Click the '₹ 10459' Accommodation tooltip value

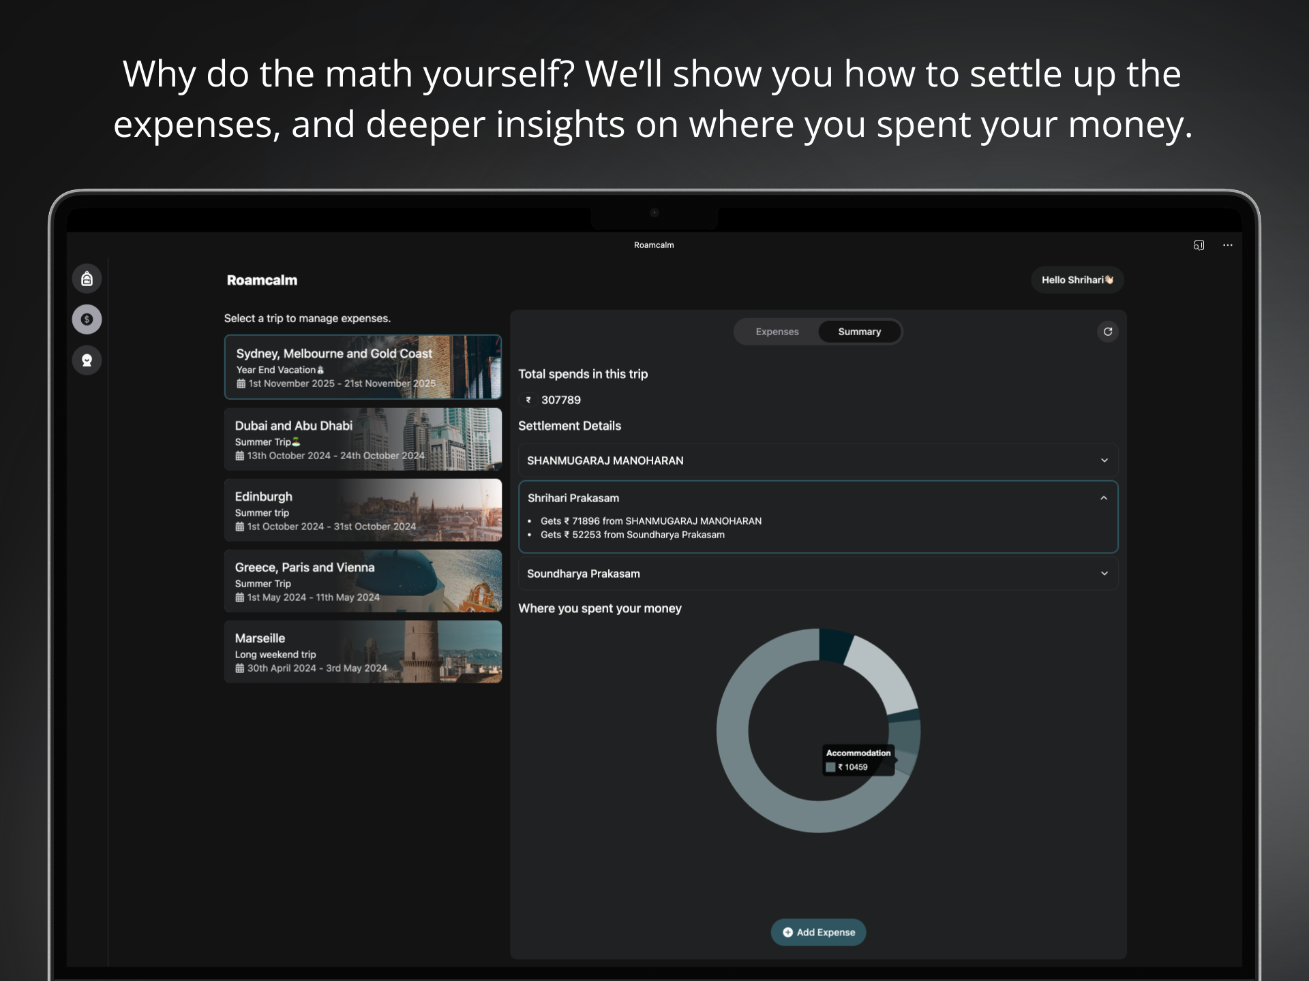click(x=853, y=767)
